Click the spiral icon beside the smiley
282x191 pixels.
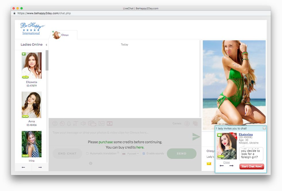[x=62, y=124]
